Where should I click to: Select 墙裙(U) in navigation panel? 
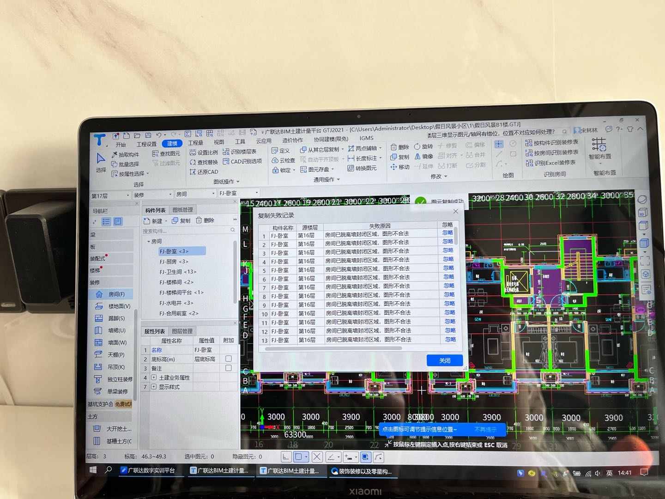click(110, 330)
